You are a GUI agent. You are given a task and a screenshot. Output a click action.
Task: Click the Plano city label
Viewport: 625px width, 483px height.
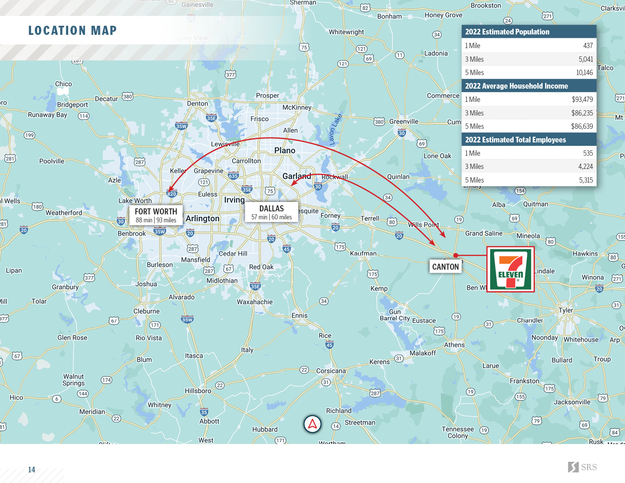285,150
